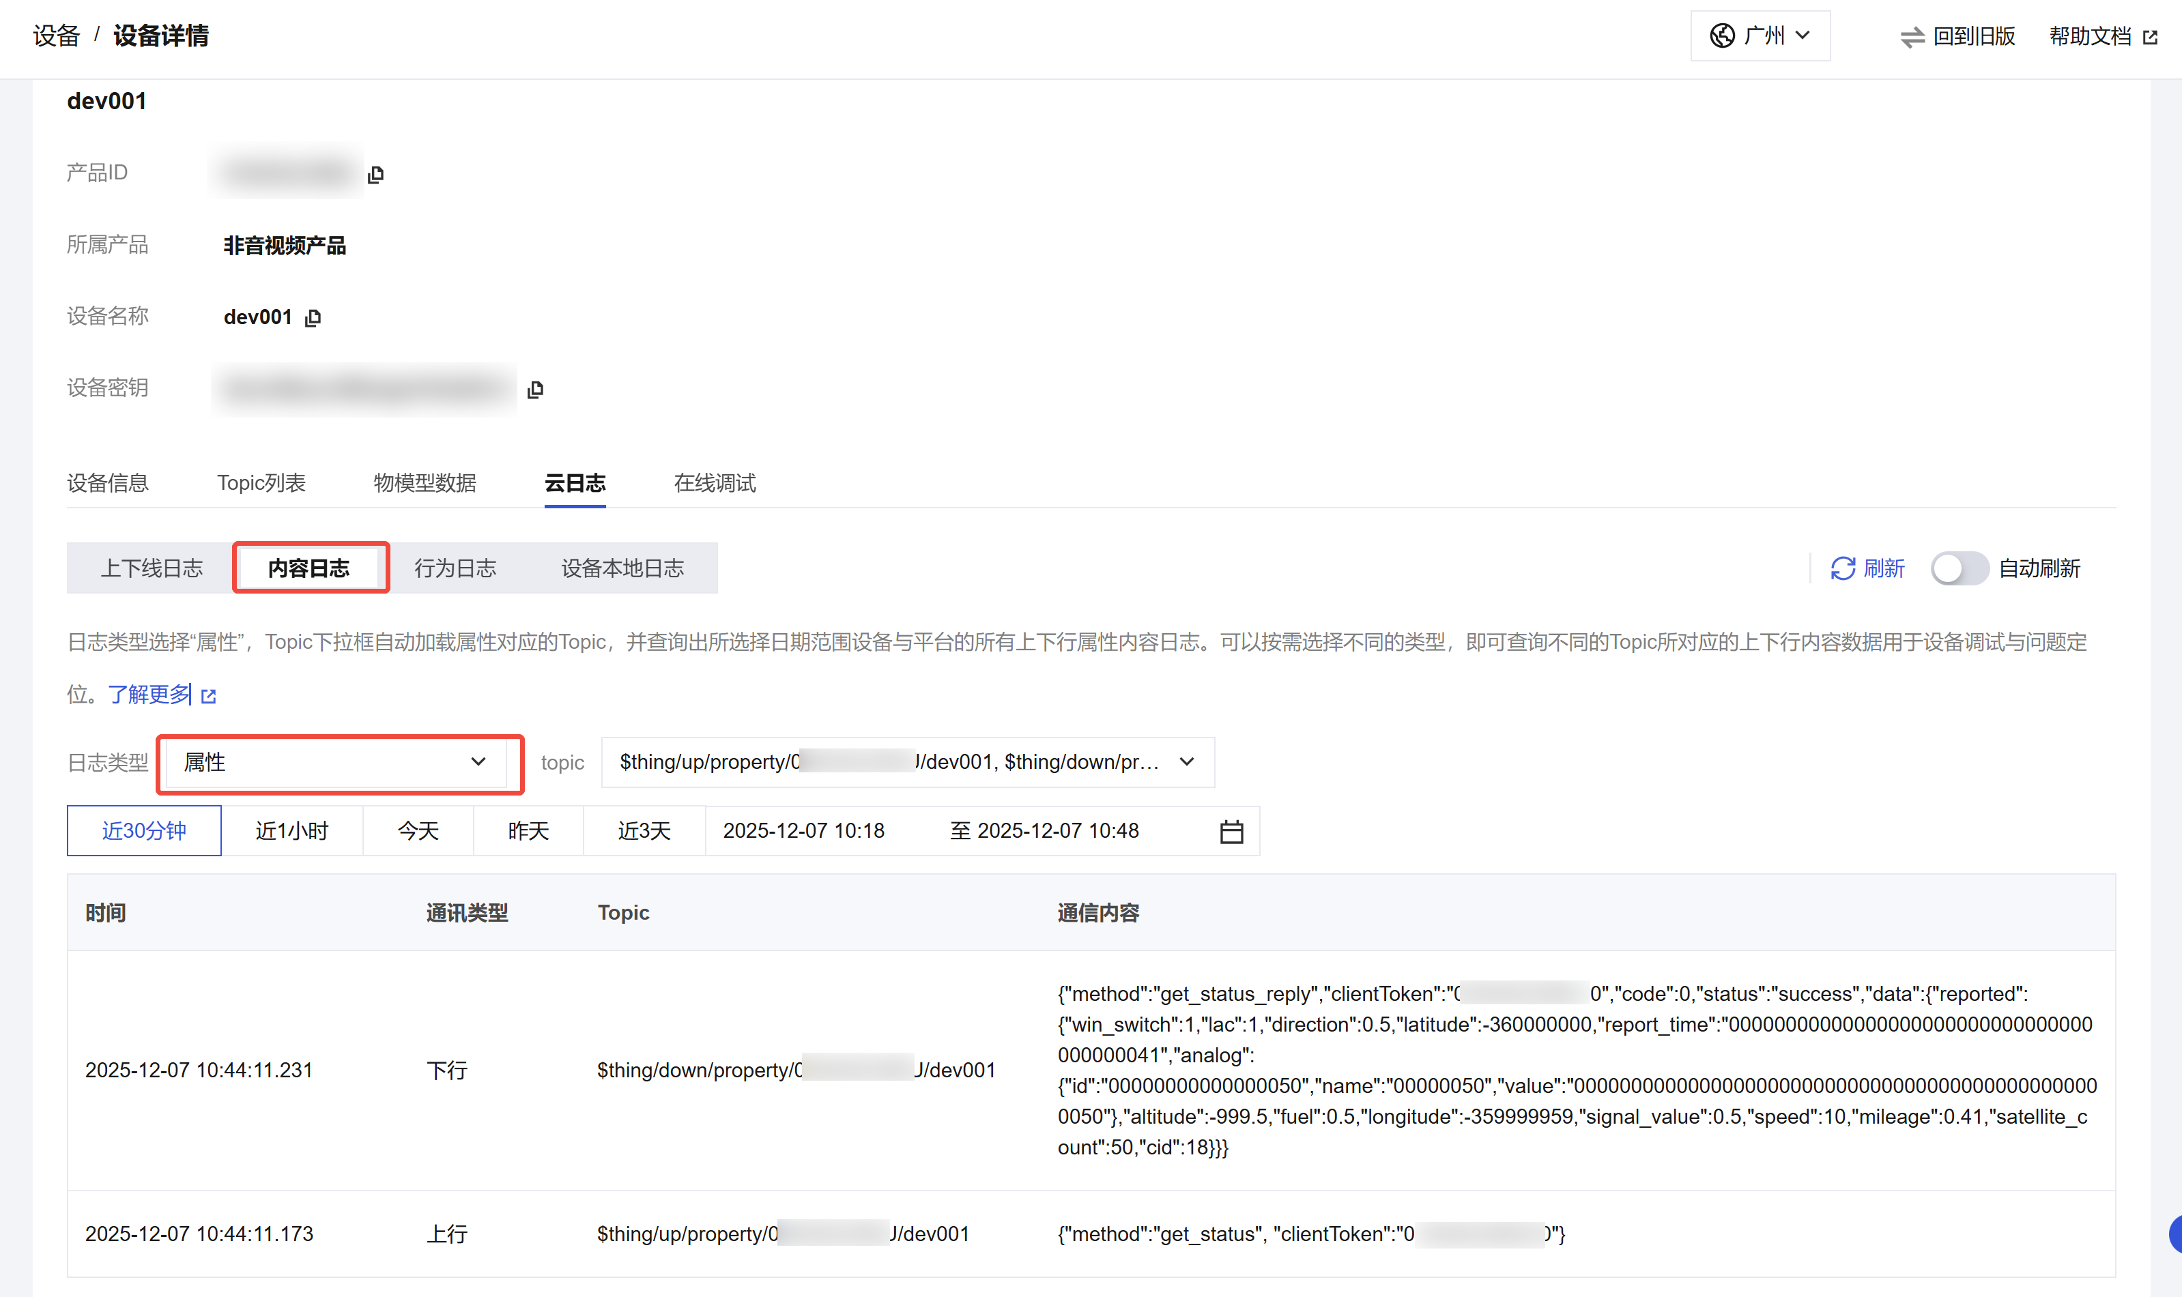Click 设备 in the breadcrumb
The height and width of the screenshot is (1297, 2182).
coord(56,36)
